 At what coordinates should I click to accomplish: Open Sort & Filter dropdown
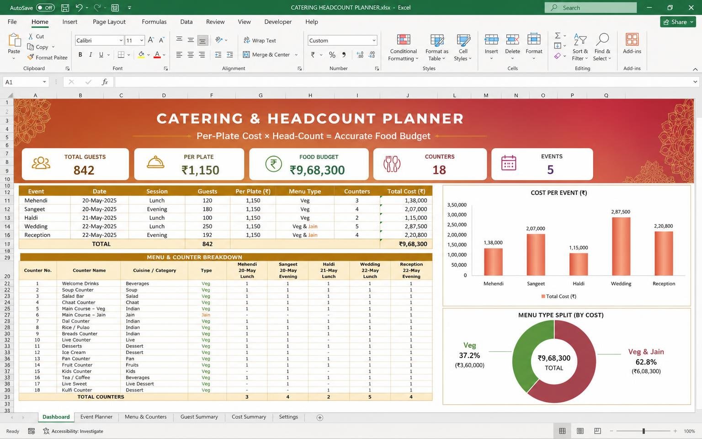click(x=580, y=47)
